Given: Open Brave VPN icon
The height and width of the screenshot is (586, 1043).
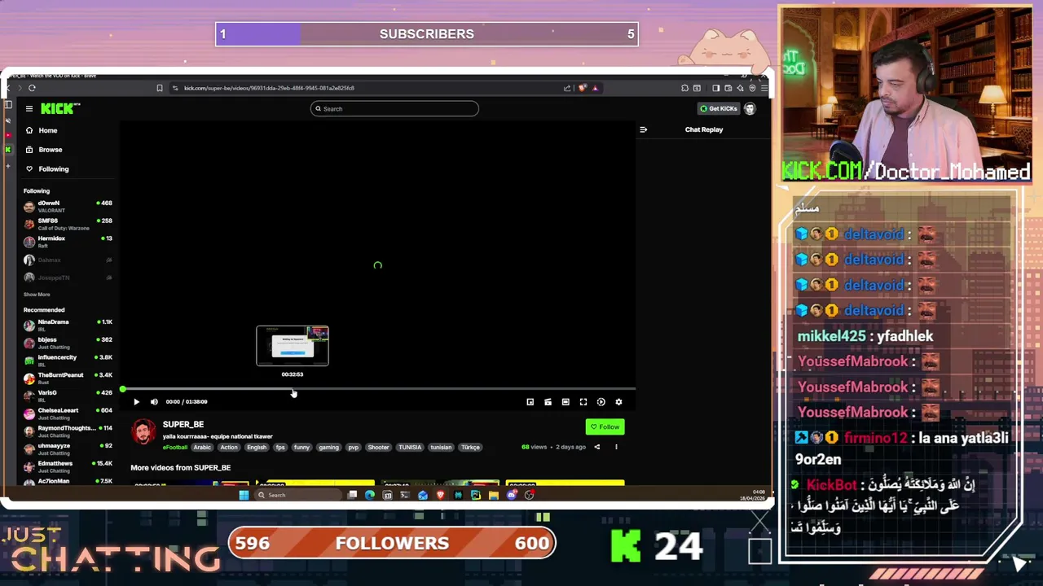Looking at the screenshot, I should pos(752,88).
